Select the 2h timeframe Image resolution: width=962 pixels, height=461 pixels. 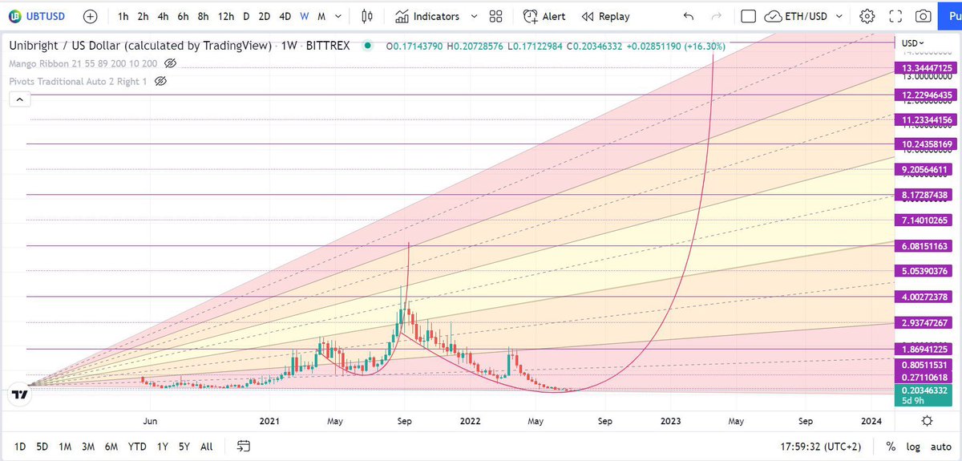click(x=143, y=16)
